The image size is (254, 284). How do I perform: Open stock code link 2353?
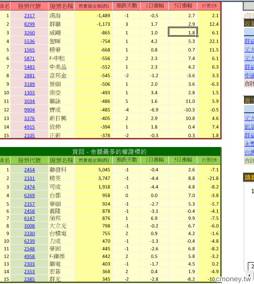tap(29, 272)
